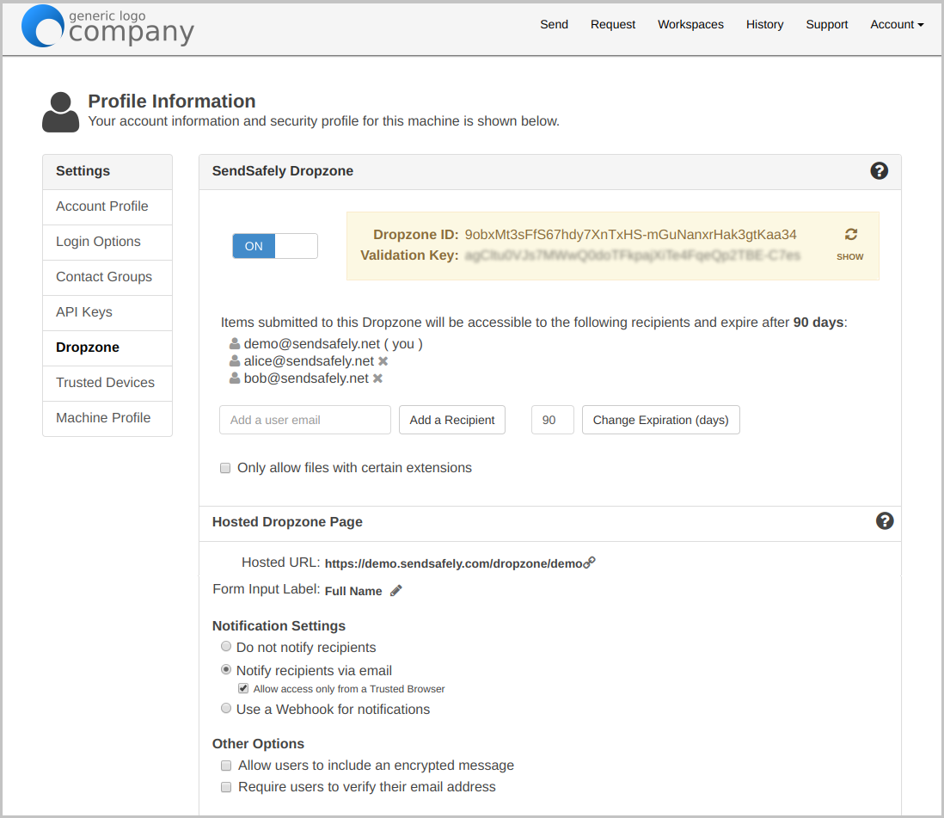
Task: Open Machine Profile settings
Action: tap(107, 418)
